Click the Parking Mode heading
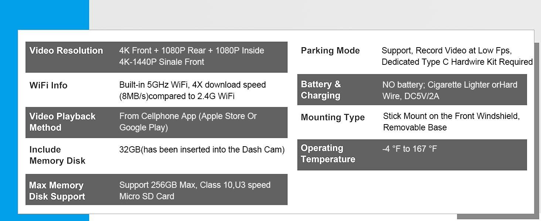This screenshot has height=221, width=541. click(x=330, y=51)
